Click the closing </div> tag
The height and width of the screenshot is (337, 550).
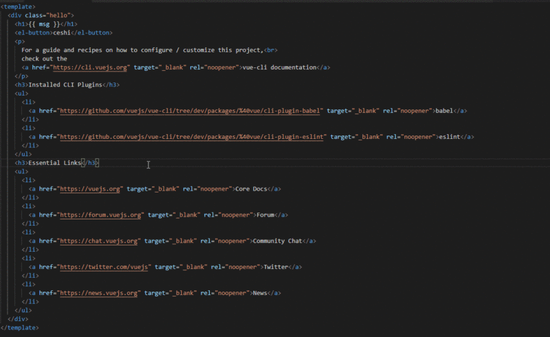click(x=18, y=318)
